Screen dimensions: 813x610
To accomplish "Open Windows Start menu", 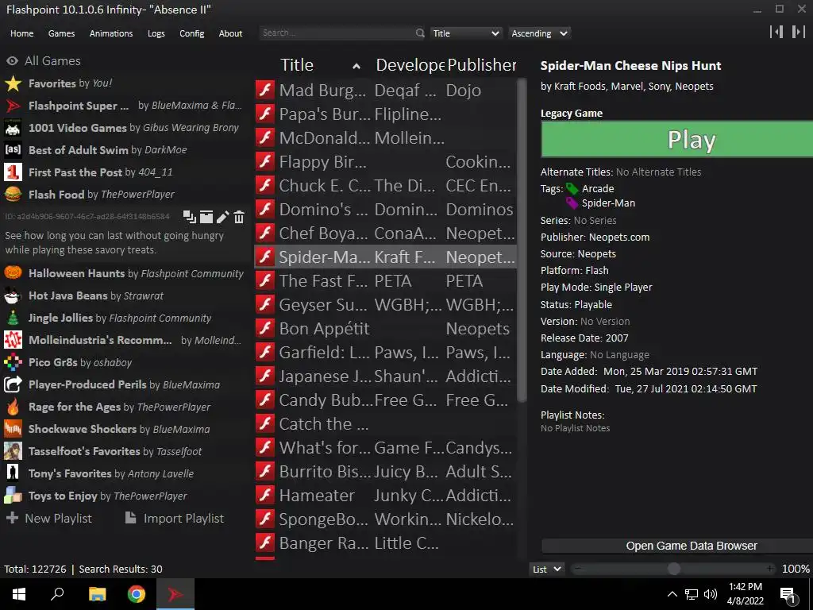I will (x=19, y=594).
